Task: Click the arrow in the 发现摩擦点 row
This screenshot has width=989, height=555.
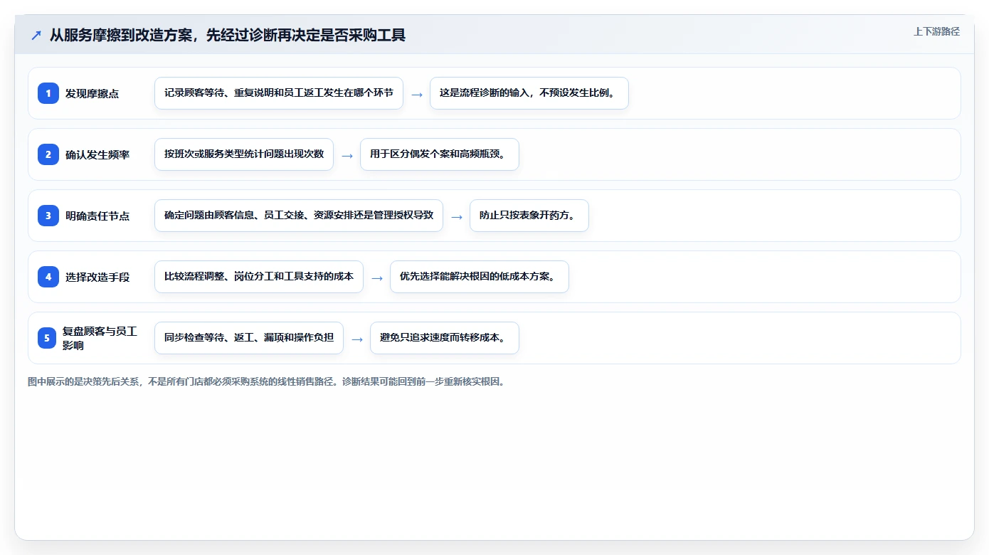Action: (x=417, y=94)
